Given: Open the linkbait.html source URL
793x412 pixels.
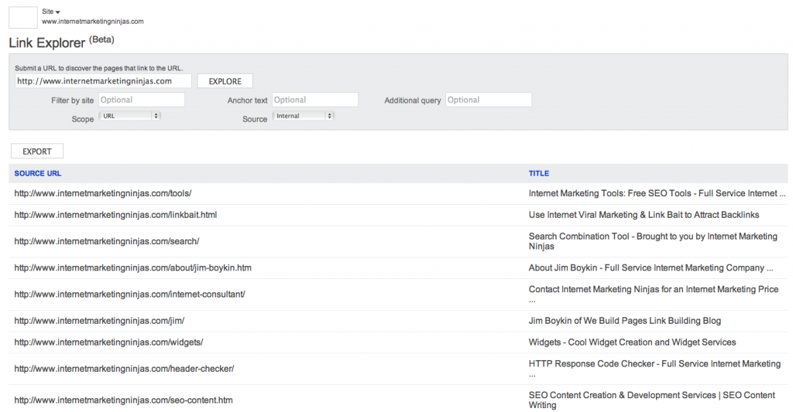Looking at the screenshot, I should [115, 215].
